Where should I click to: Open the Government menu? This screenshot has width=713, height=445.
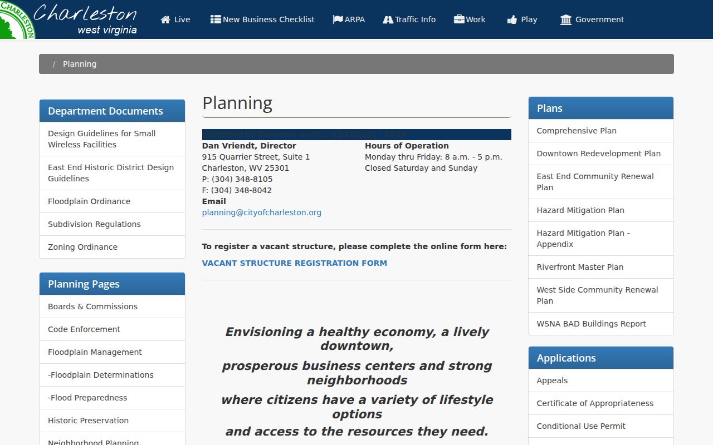[592, 19]
